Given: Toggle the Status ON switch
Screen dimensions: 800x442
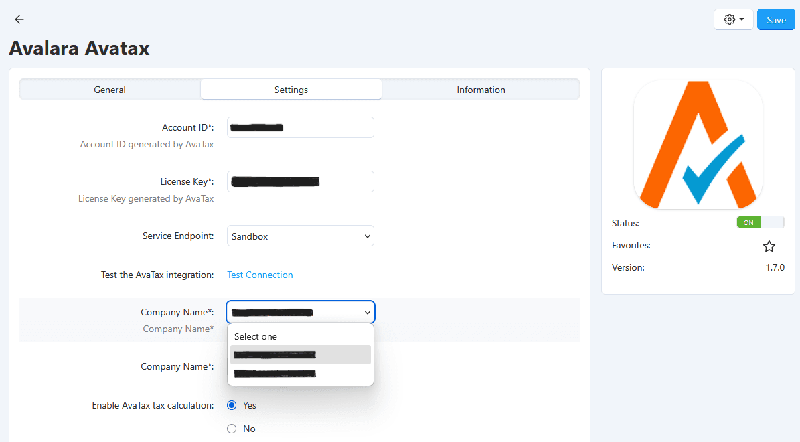Looking at the screenshot, I should click(x=761, y=222).
